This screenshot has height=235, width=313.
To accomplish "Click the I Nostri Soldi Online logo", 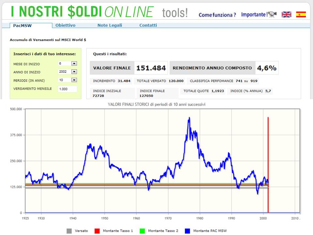I will 82,12.
